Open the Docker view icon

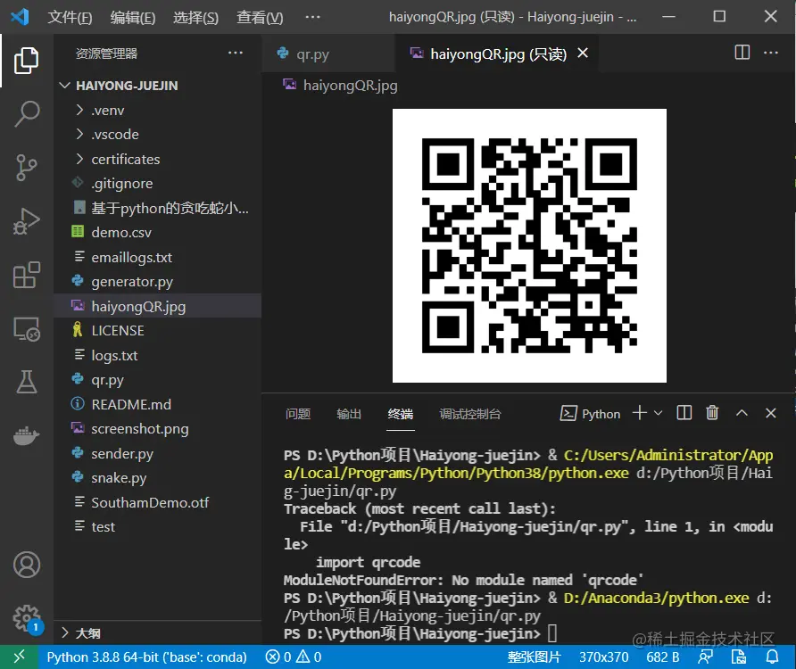click(27, 435)
